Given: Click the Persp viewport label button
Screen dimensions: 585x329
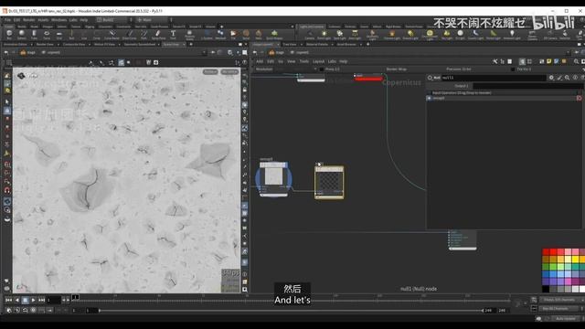Looking at the screenshot, I should [210, 71].
